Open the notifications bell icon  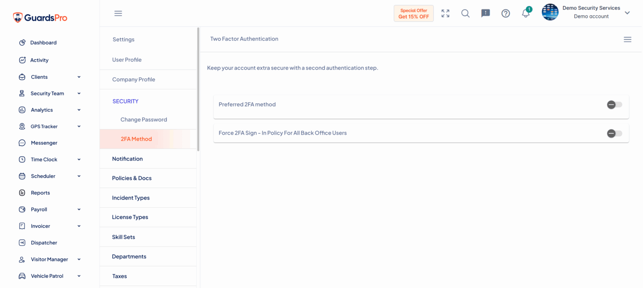526,13
